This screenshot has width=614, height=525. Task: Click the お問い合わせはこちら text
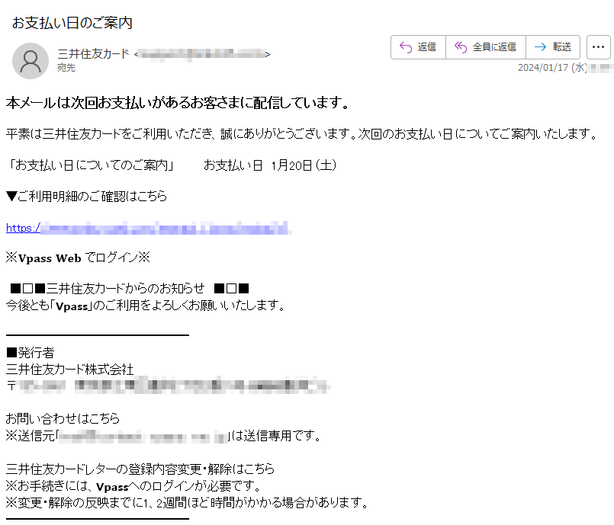point(63,418)
